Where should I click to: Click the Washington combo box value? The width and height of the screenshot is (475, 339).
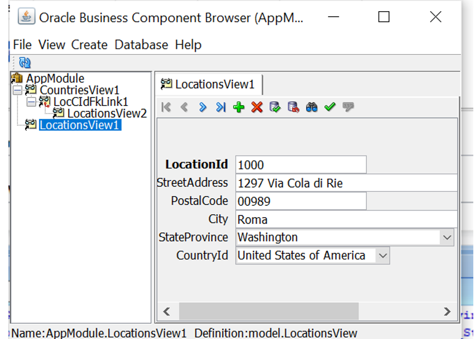[x=338, y=238]
